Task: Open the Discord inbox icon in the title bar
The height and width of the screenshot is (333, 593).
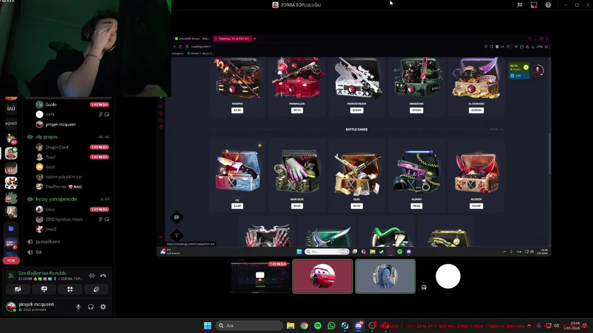Action: pos(534,5)
